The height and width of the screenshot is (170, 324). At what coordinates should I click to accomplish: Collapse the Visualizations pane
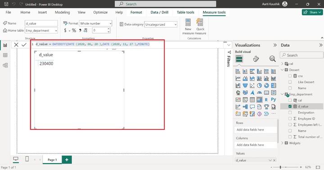tap(275, 45)
